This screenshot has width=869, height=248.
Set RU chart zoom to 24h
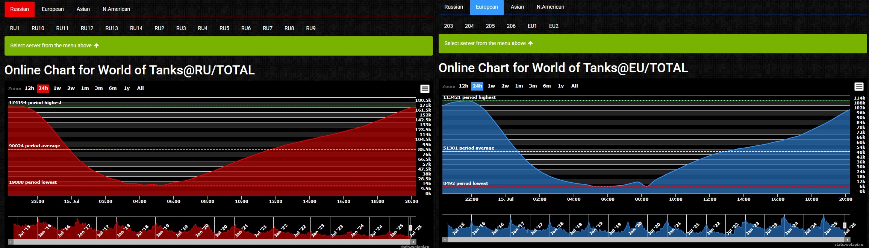point(43,88)
